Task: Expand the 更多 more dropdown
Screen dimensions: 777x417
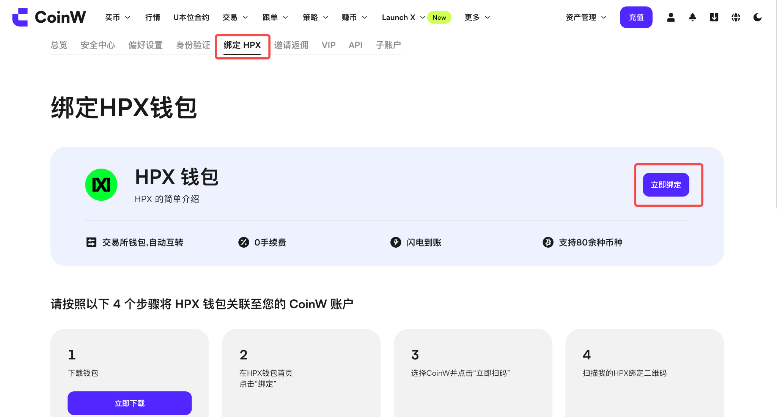Action: pos(477,17)
